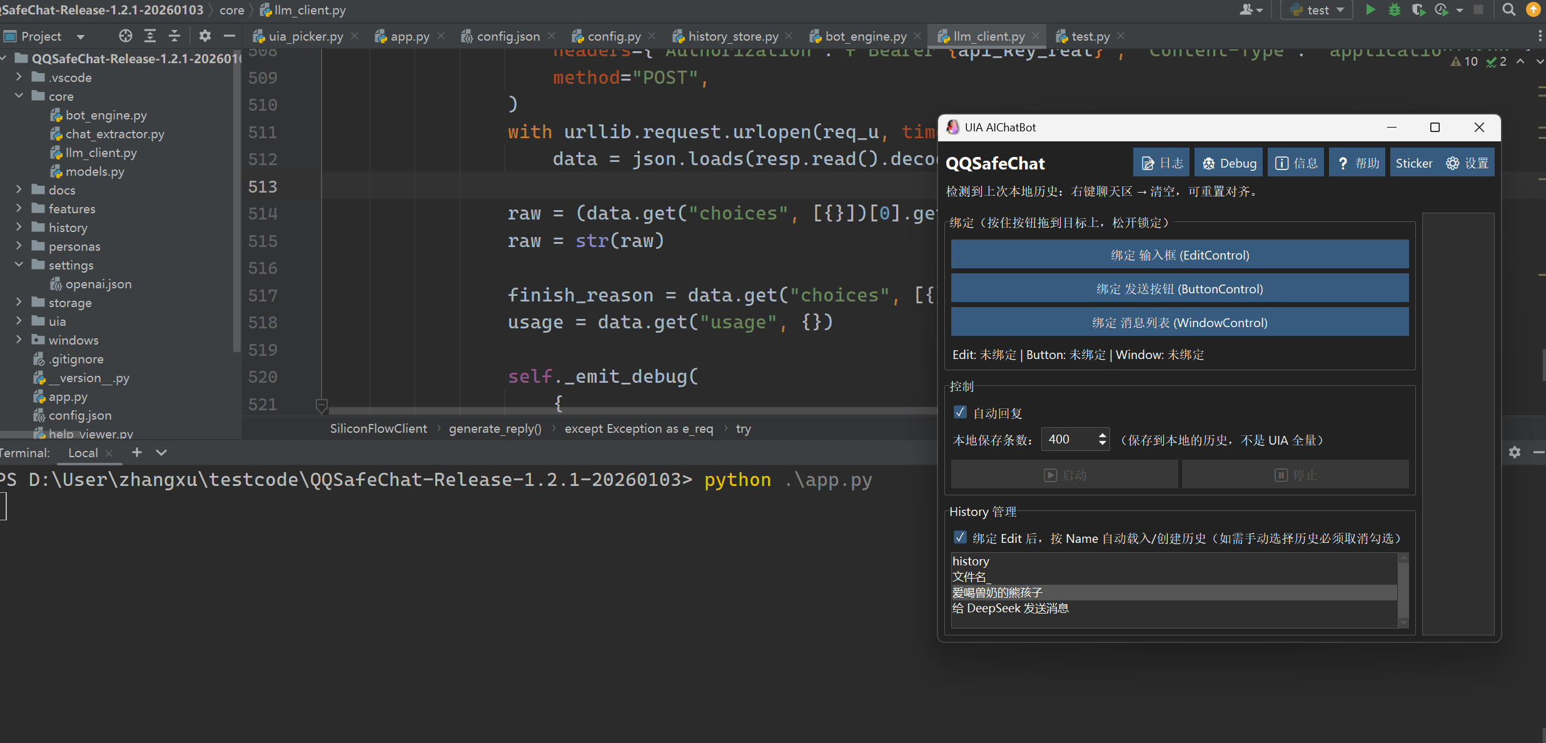Click Expand All icon in Project panel
Viewport: 1546px width, 743px height.
pyautogui.click(x=150, y=36)
